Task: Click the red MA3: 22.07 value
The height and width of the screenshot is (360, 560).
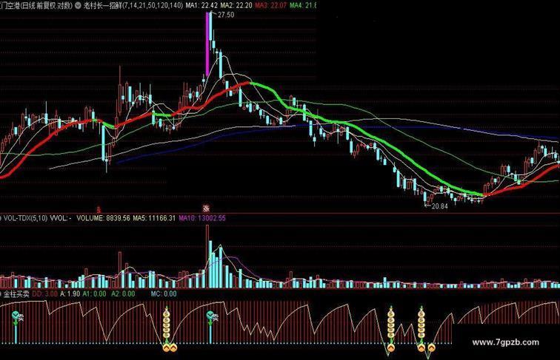Action: (270, 5)
